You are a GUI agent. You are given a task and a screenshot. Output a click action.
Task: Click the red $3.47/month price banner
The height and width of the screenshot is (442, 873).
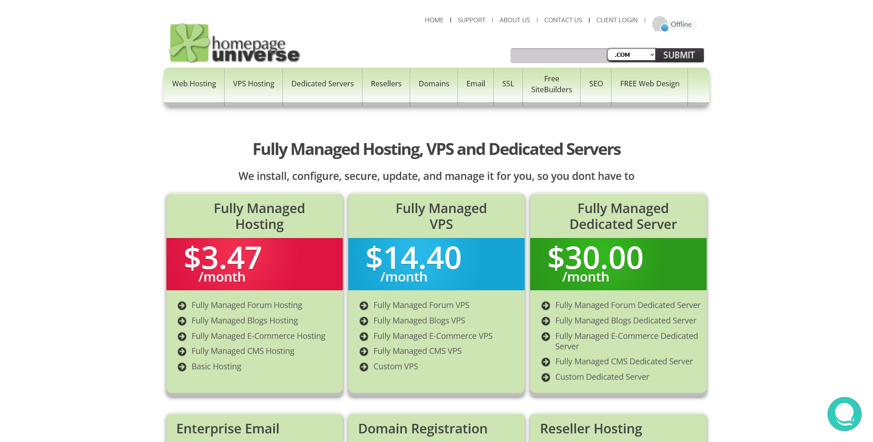click(254, 264)
